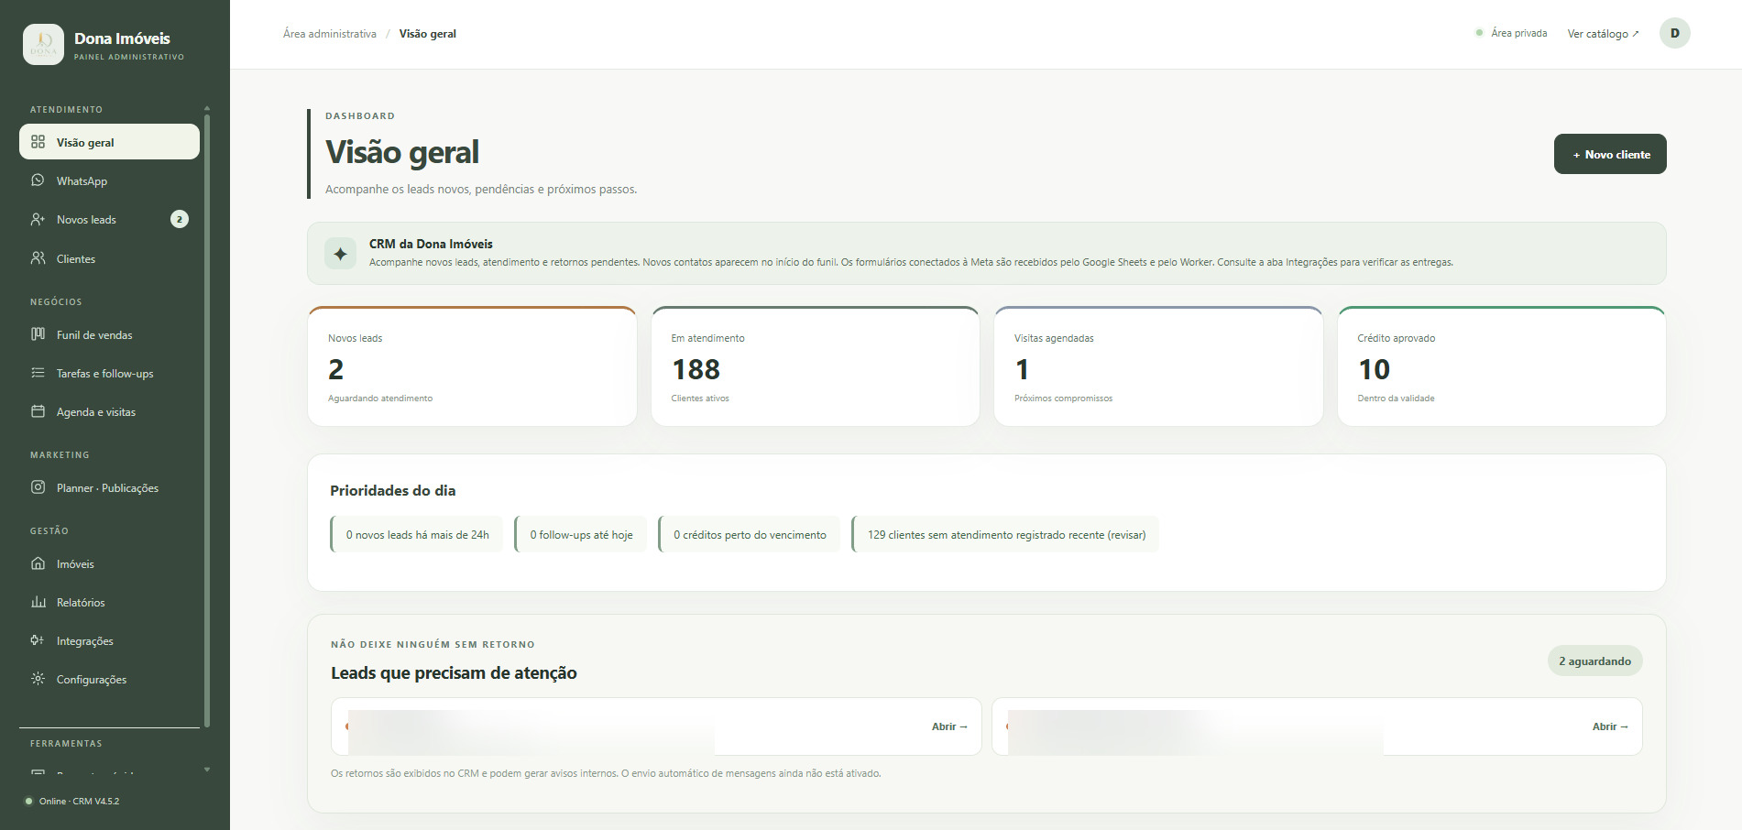Image resolution: width=1742 pixels, height=830 pixels.
Task: Open Ver catálogo link
Action: 1603,34
